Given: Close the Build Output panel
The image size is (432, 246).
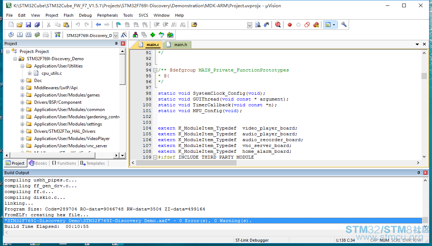Looking at the screenshot, I should coord(425,173).
